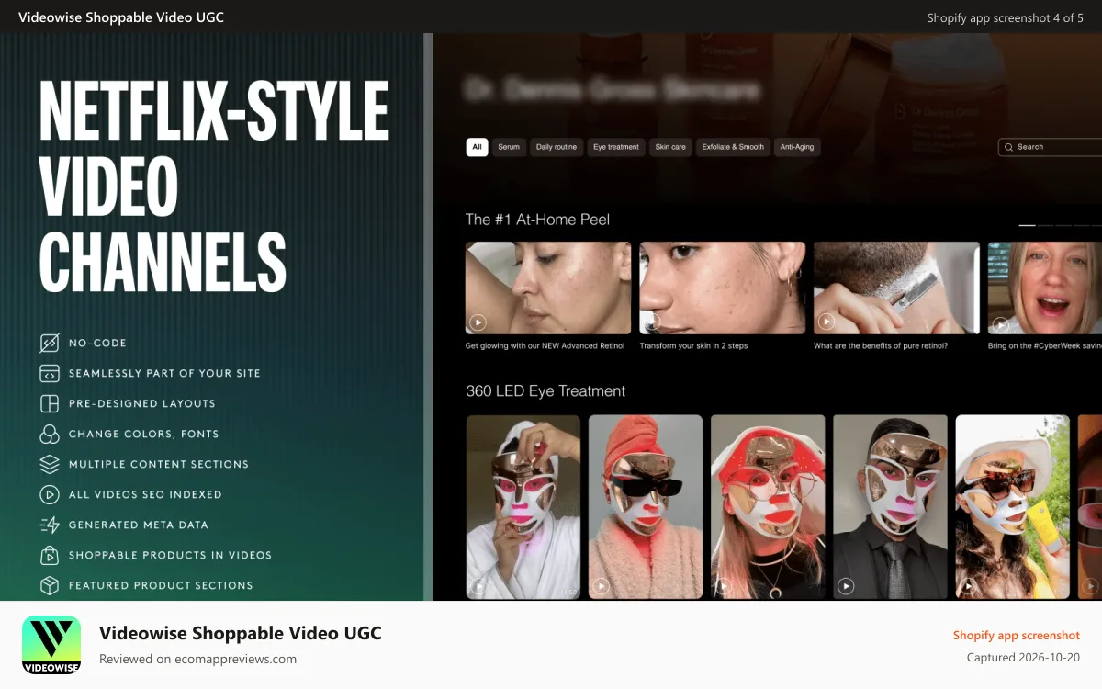
Task: Play the LED mask video with sunglasses
Action: point(601,585)
